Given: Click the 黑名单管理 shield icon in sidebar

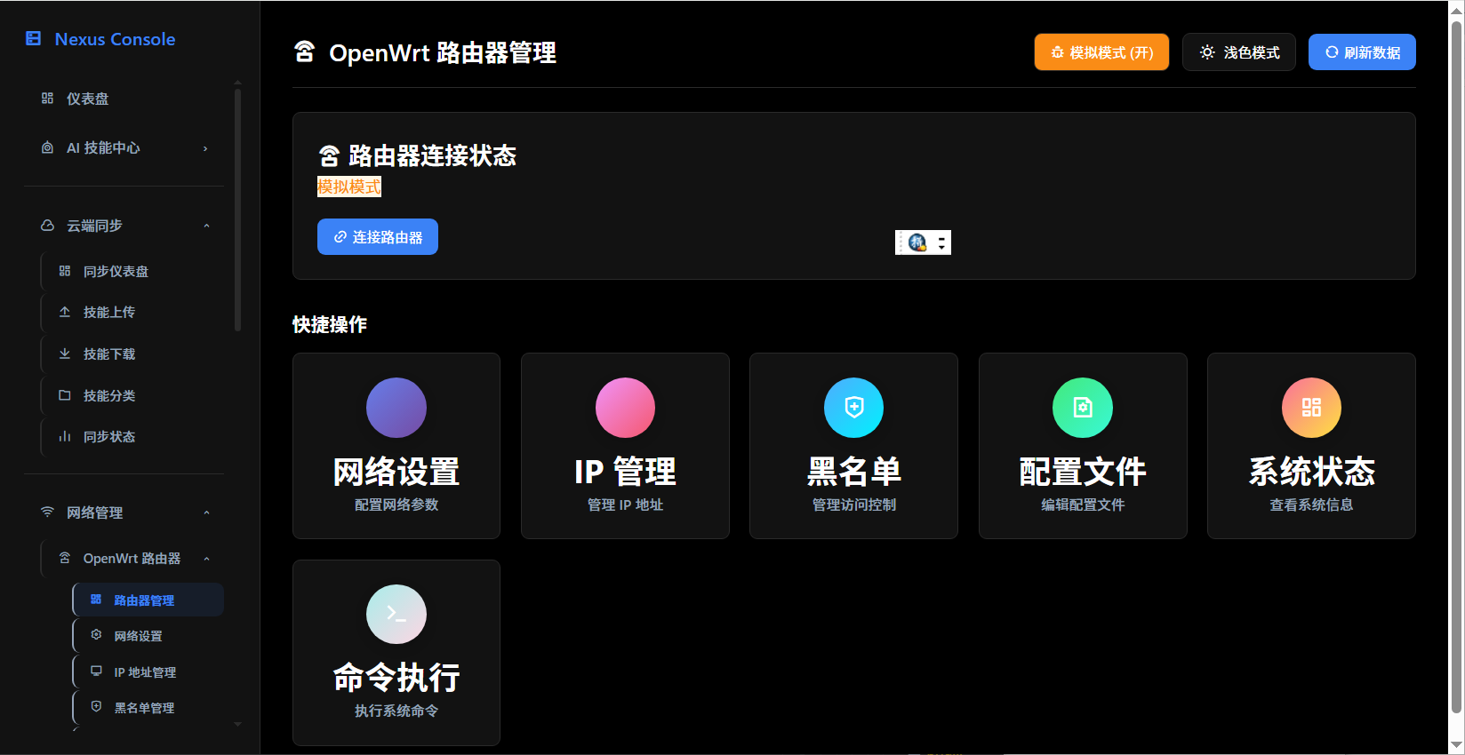Looking at the screenshot, I should coord(96,707).
